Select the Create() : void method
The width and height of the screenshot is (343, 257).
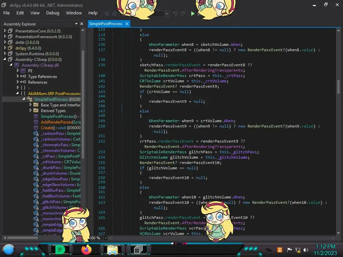click(61, 127)
